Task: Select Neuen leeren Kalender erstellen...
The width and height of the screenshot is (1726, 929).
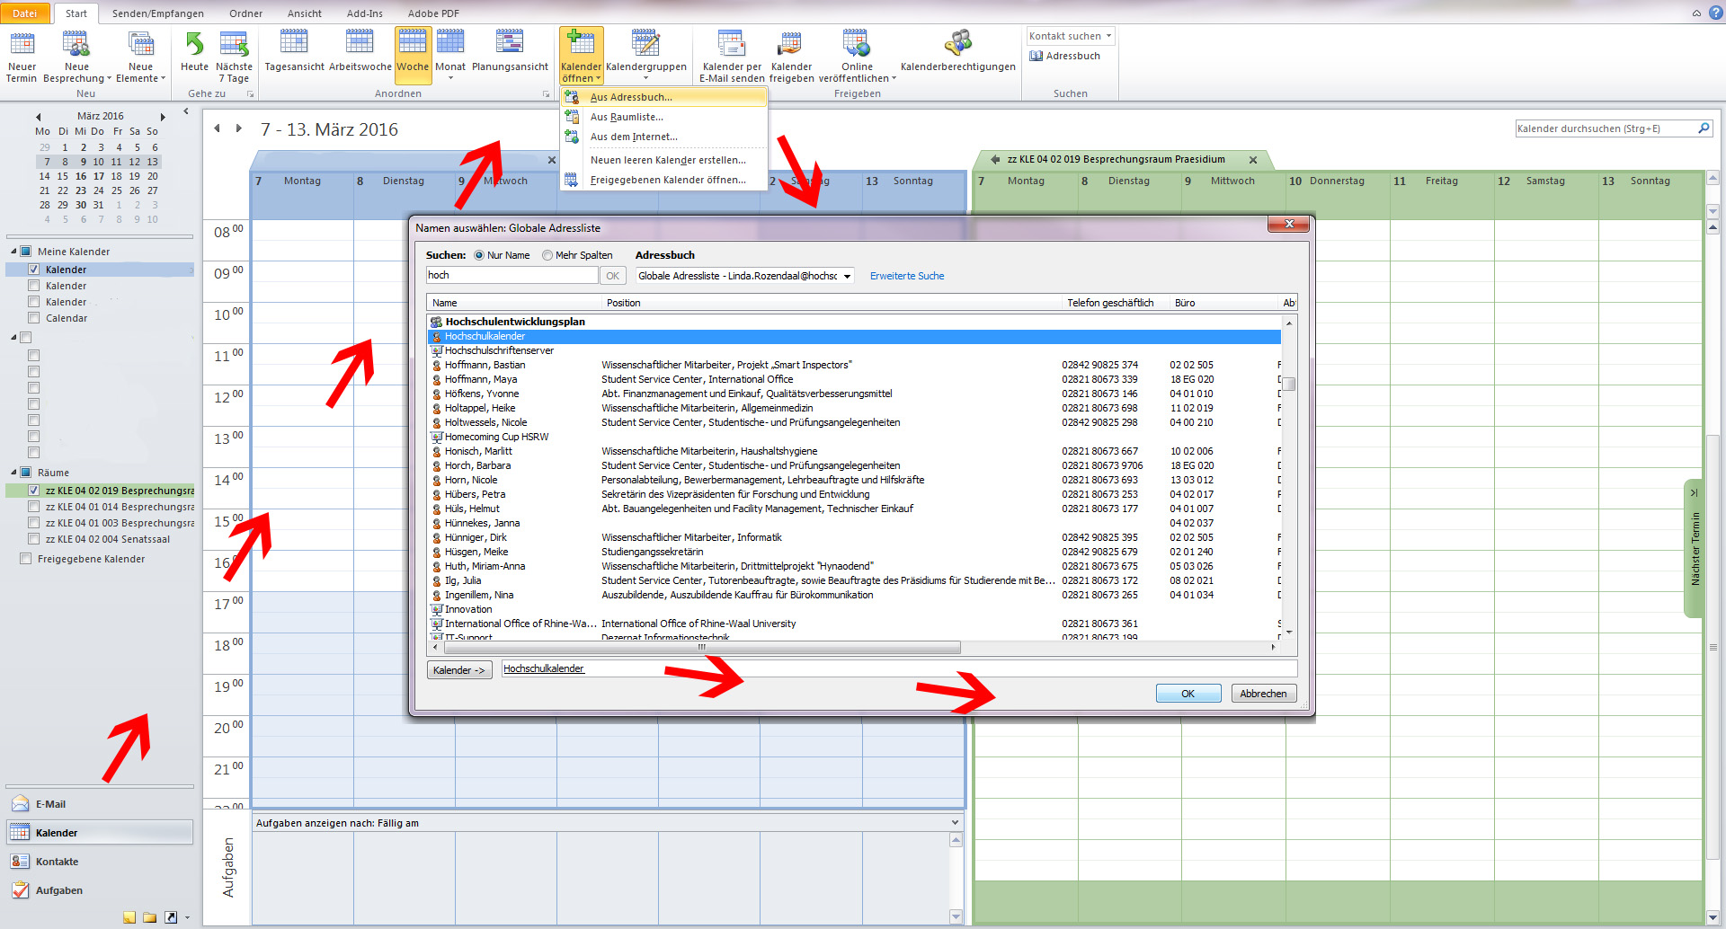Action: tap(664, 160)
